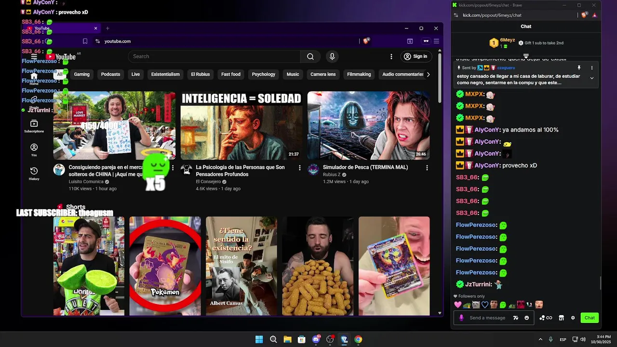
Task: Collapse the gift leaderboard with down arrow
Action: 526,56
